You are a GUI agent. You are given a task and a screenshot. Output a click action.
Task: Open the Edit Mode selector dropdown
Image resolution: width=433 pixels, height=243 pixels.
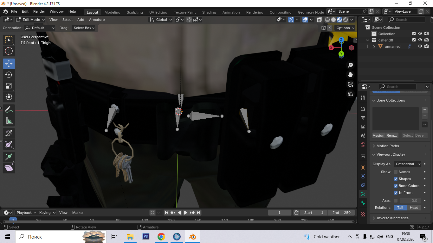pyautogui.click(x=31, y=20)
